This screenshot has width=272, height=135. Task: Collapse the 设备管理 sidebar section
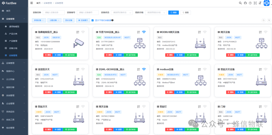pyautogui.click(x=14, y=19)
